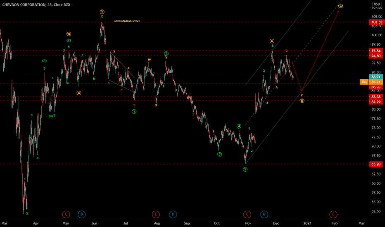This screenshot has width=385, height=227.
Task: Click the green circled 2 wave label
Action: [x=166, y=54]
